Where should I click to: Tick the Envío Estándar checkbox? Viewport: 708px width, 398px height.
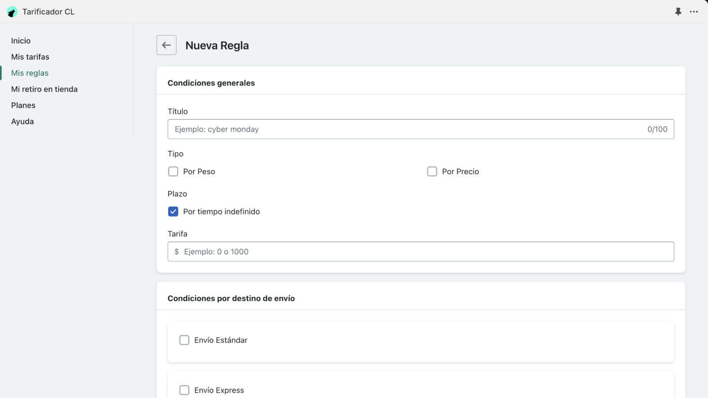pos(184,340)
